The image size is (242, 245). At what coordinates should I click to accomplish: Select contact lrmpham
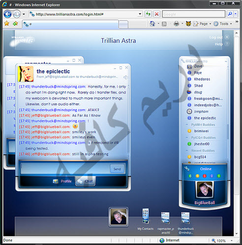pyautogui.click(x=201, y=112)
